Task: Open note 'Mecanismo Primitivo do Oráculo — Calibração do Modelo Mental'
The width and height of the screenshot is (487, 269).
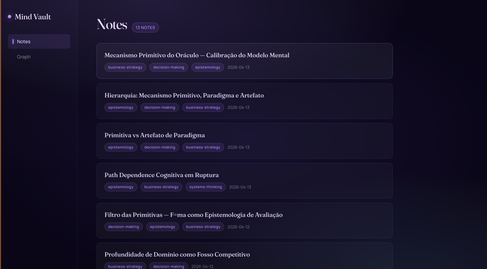Action: point(197,55)
